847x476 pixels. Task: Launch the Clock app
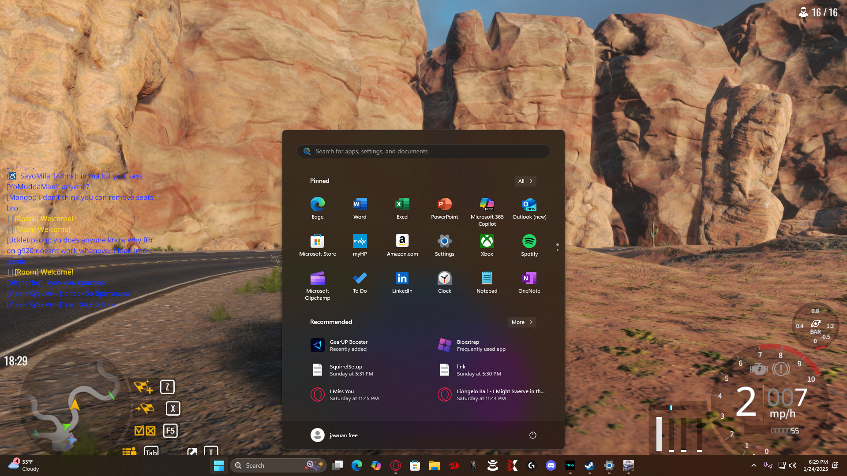pyautogui.click(x=444, y=282)
